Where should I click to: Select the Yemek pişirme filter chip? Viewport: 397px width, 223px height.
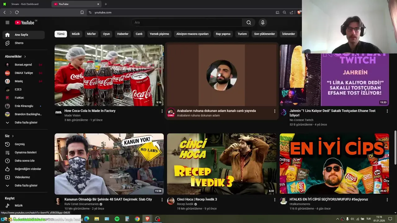pos(159,34)
